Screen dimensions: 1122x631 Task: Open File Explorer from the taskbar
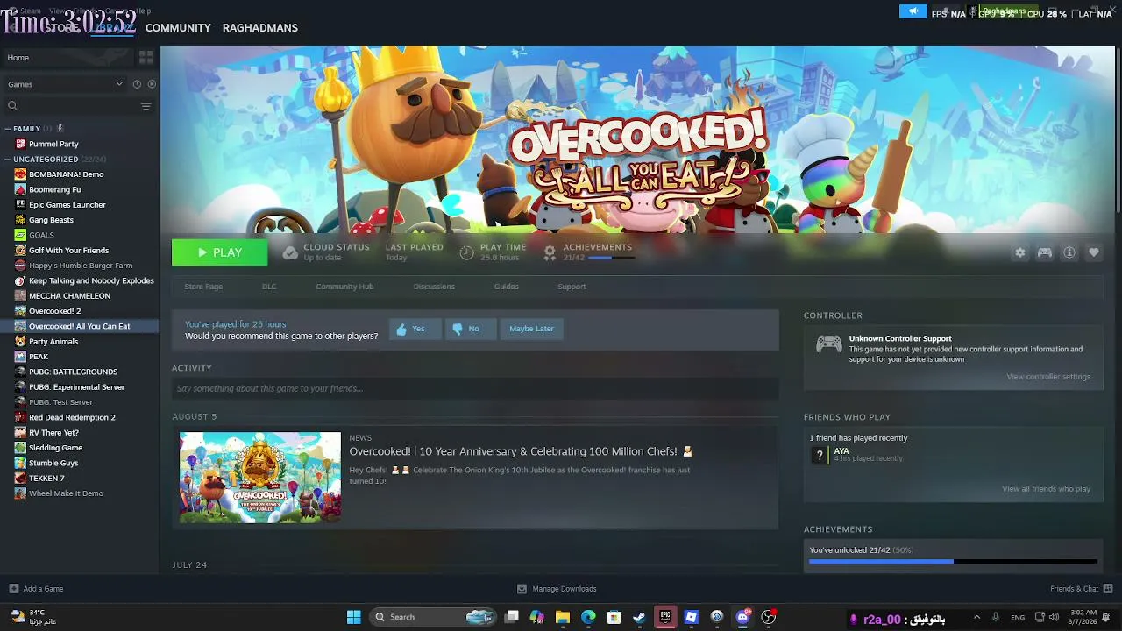click(x=563, y=617)
